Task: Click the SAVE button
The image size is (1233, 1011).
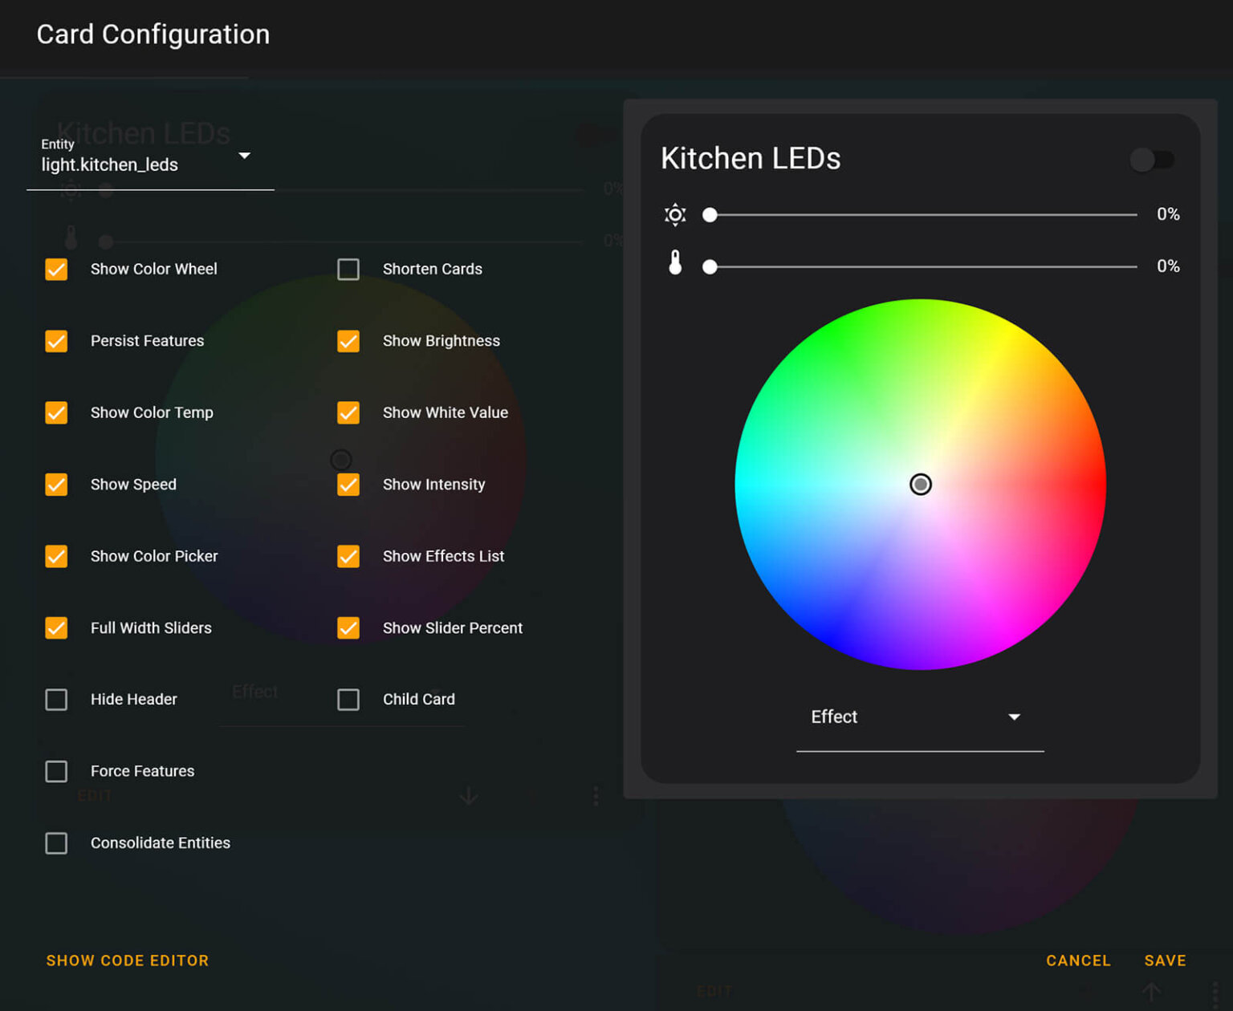Action: tap(1165, 960)
